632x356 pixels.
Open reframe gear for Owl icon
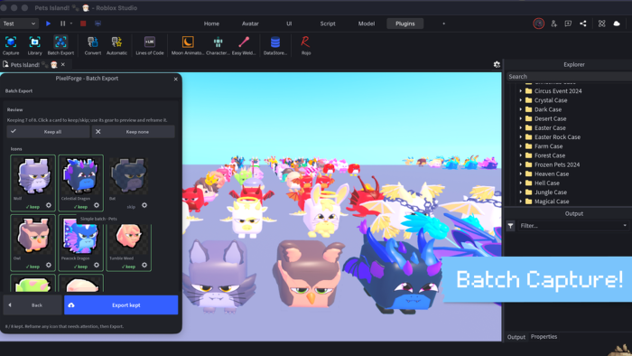point(49,265)
